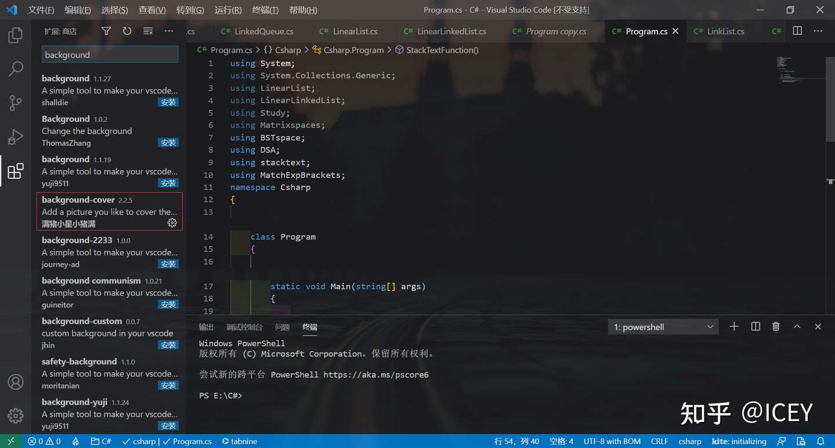Image resolution: width=835 pixels, height=448 pixels.
Task: Install the safety-background extension
Action: pos(168,385)
